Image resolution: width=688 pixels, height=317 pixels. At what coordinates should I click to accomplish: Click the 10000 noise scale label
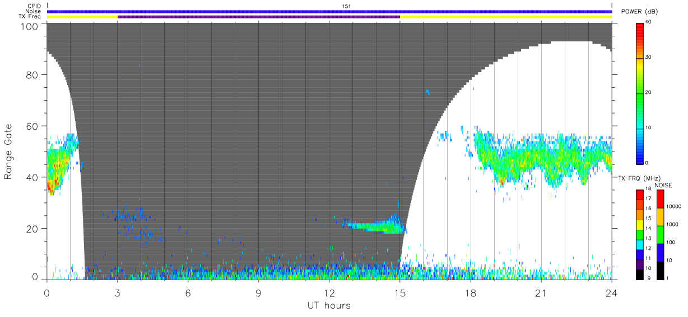pos(672,206)
